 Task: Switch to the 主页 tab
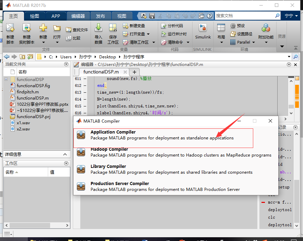coord(13,16)
